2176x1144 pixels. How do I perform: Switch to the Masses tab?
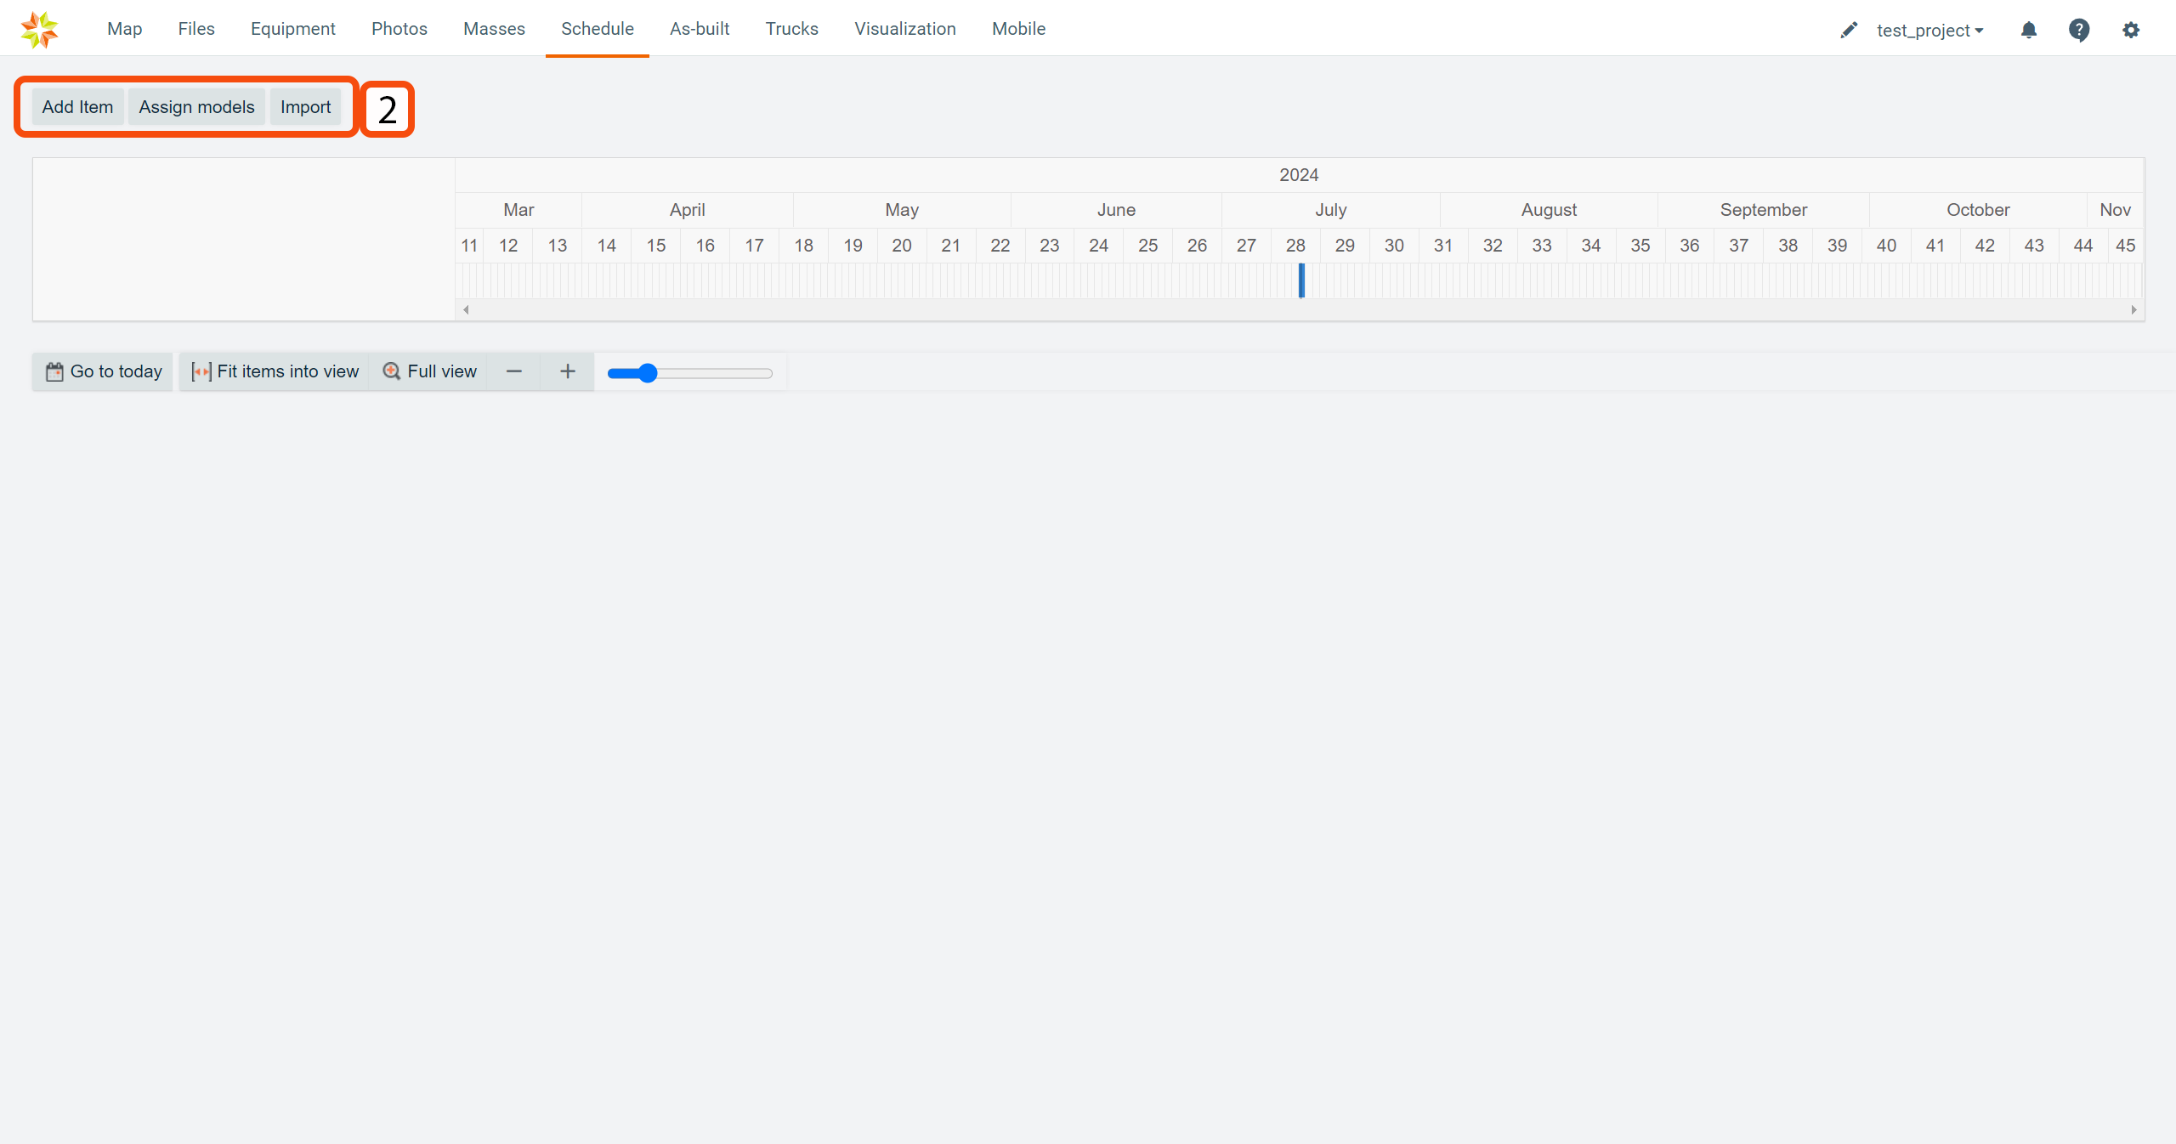(494, 29)
